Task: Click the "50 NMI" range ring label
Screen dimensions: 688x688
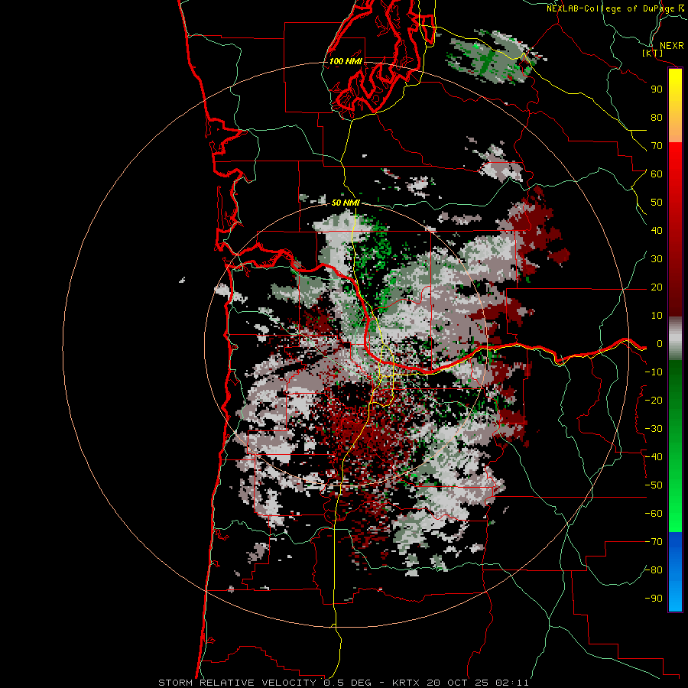Action: (x=346, y=203)
